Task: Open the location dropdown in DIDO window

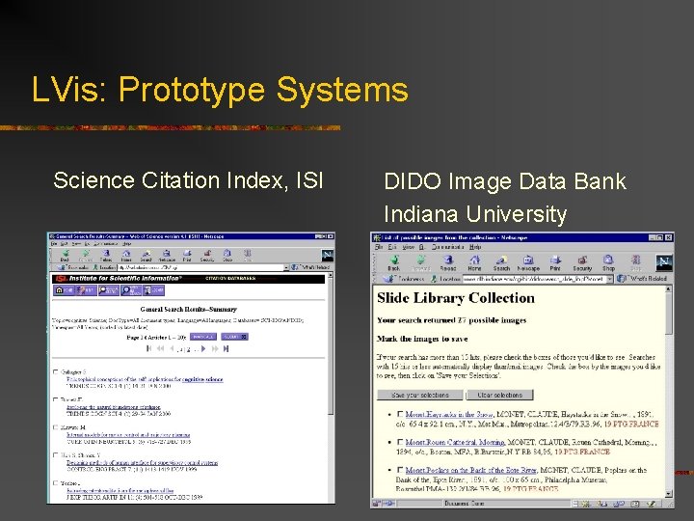Action: point(609,279)
